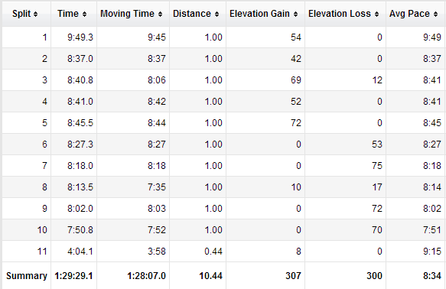Click the 0.44 distance in split 11
446x289 pixels.
[213, 252]
